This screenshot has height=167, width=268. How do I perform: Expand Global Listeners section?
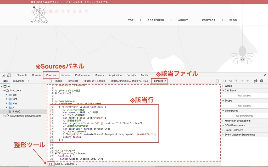tap(223, 130)
